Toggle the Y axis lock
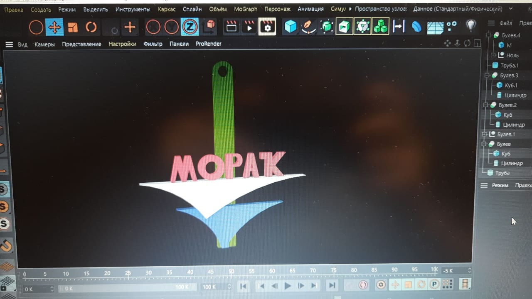This screenshot has width=532, height=299. click(171, 27)
